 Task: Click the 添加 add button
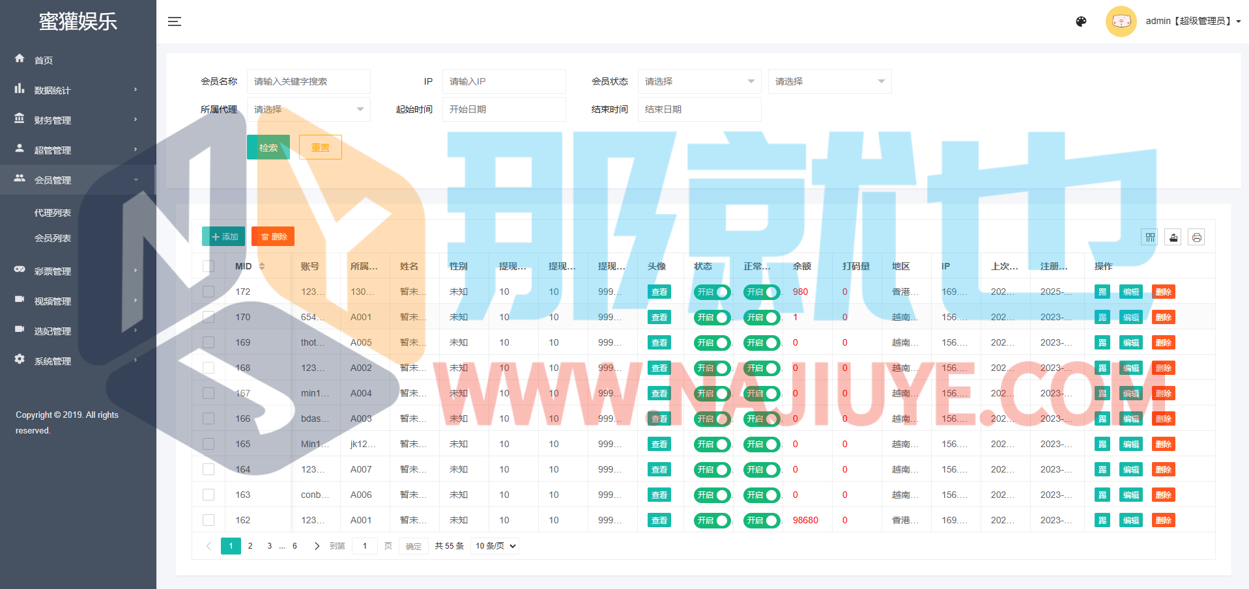[x=223, y=237]
